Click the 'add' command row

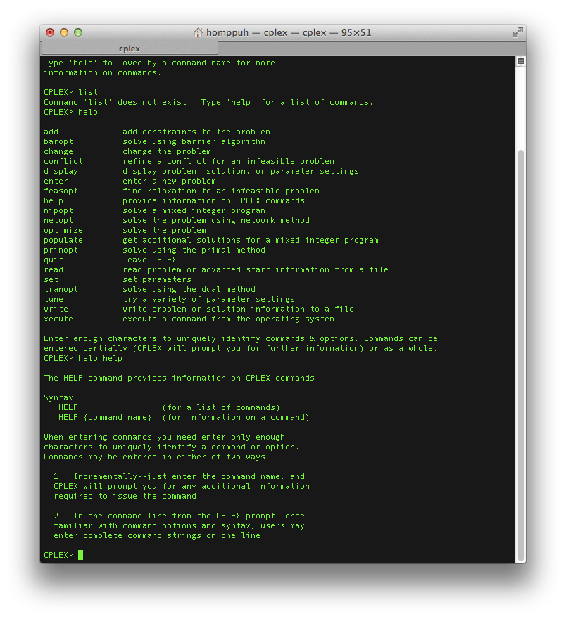coord(157,132)
